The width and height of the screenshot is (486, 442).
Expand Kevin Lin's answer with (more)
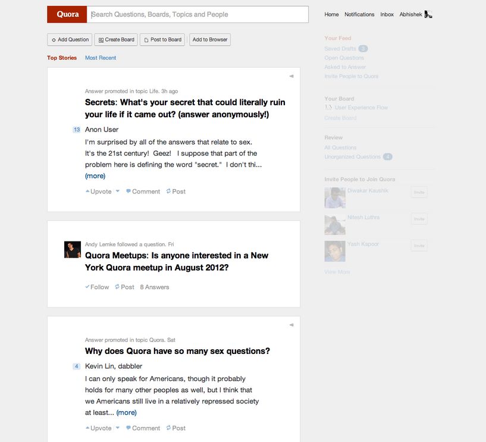127,413
